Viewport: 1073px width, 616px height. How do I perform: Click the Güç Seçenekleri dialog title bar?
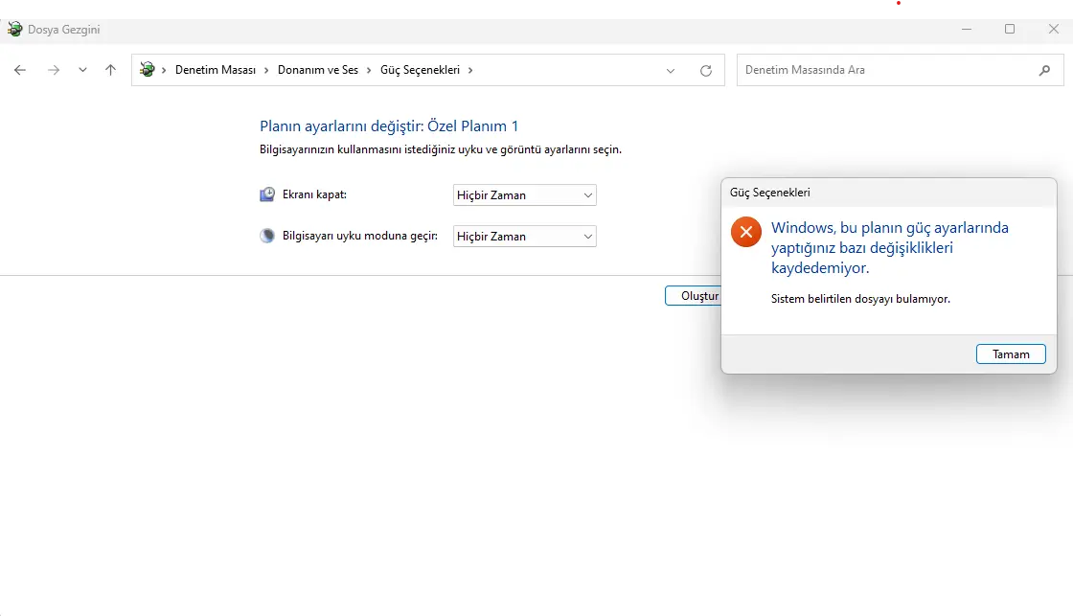coord(889,193)
